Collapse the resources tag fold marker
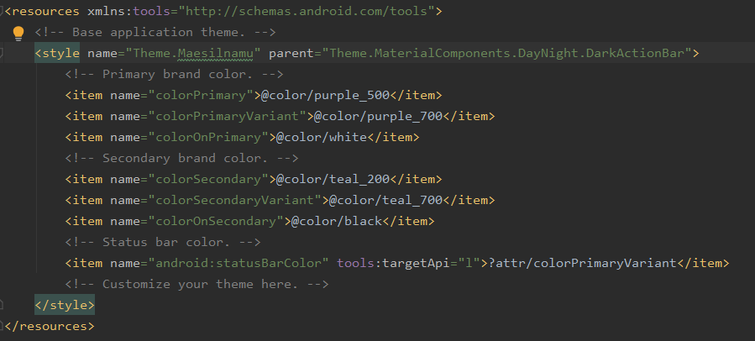Image resolution: width=755 pixels, height=341 pixels. coord(2,11)
